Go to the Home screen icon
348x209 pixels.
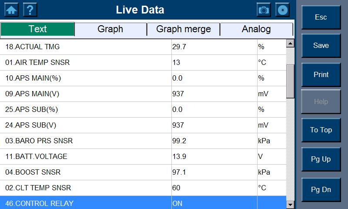click(x=11, y=10)
